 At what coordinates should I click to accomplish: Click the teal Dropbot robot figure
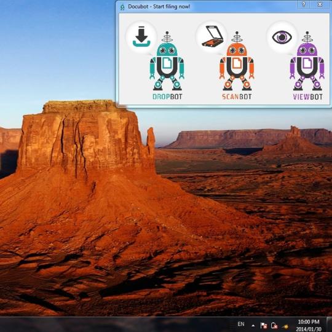167,61
